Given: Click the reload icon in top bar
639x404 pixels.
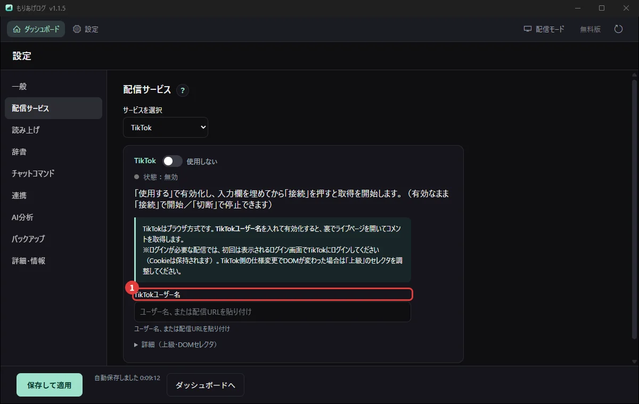Looking at the screenshot, I should click(618, 29).
